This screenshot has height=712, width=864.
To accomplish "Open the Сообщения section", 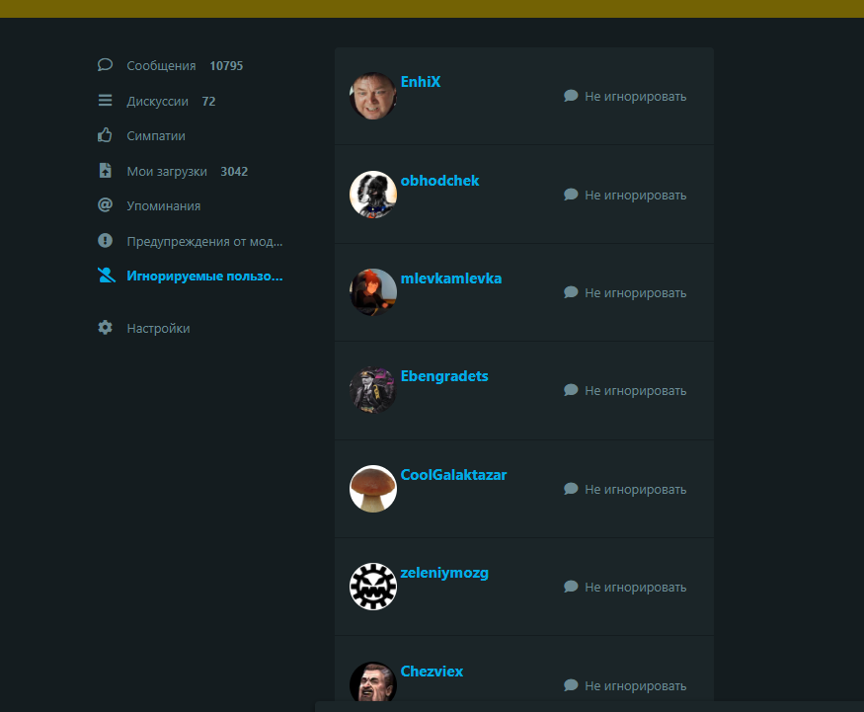I will [161, 65].
